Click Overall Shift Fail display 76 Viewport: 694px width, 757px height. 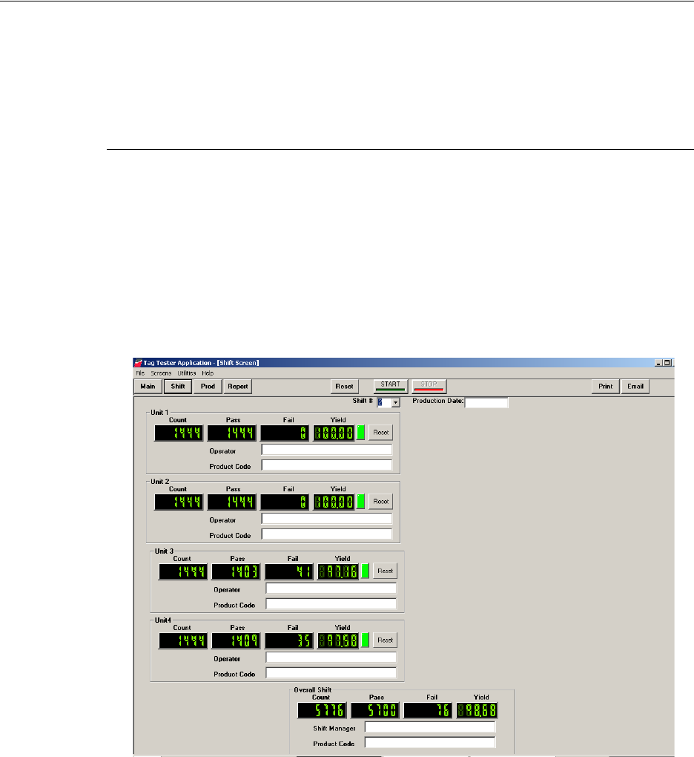coord(428,710)
